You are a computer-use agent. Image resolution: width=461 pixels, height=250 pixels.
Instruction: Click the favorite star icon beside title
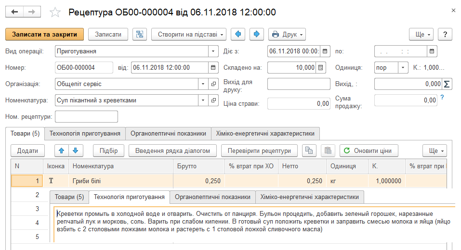(55, 12)
